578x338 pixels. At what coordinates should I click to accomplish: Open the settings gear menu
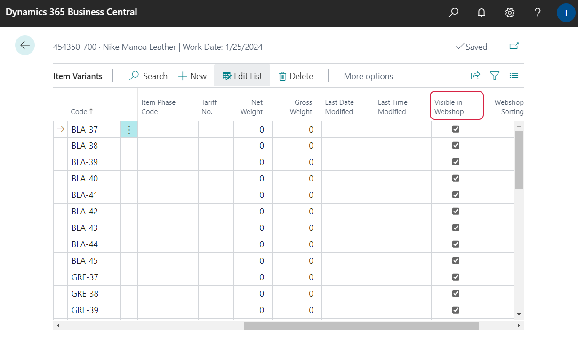[x=510, y=13]
